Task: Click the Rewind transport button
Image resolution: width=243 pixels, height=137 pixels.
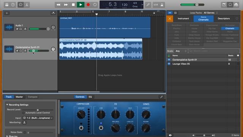Action: point(58,5)
